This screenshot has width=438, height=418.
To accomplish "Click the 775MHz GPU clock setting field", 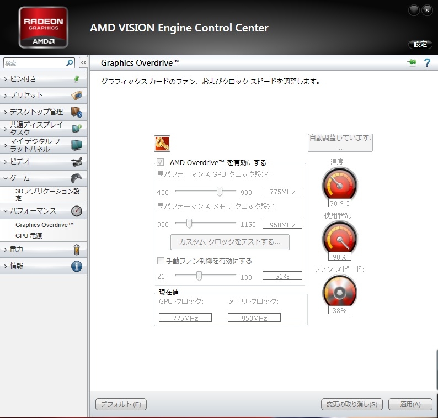I will [282, 191].
